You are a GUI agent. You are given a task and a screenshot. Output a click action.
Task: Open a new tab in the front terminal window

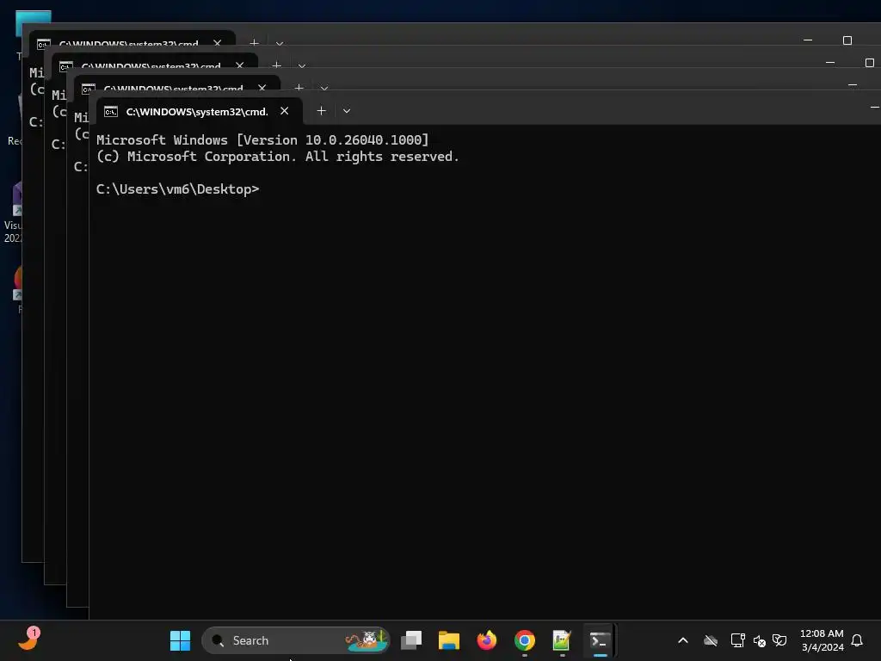click(322, 111)
